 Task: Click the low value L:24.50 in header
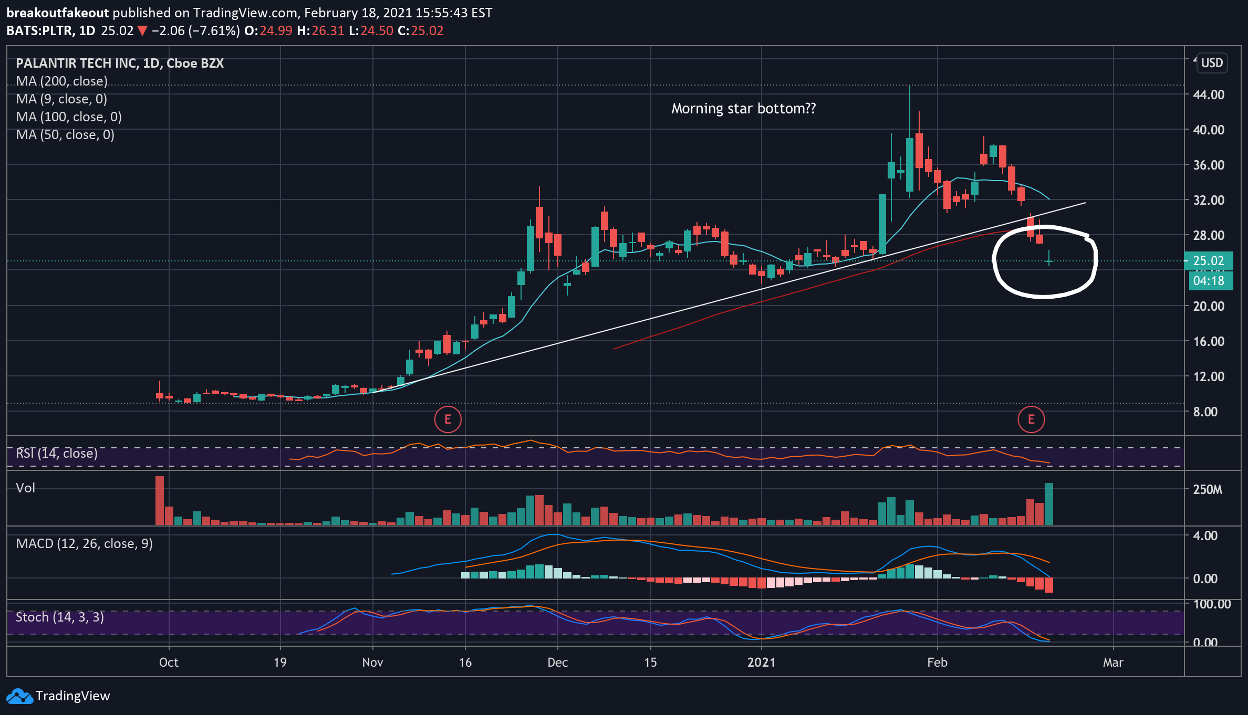[x=371, y=31]
